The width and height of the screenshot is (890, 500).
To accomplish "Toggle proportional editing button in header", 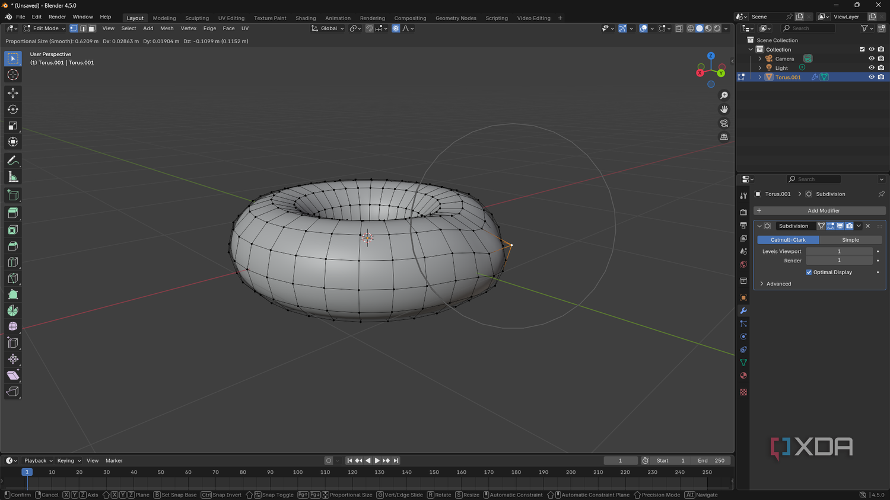I will click(x=396, y=28).
